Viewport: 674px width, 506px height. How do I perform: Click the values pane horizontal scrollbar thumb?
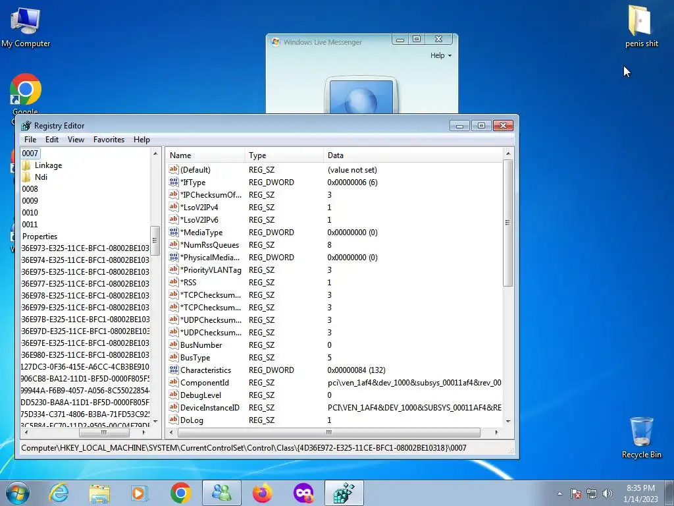tap(328, 432)
